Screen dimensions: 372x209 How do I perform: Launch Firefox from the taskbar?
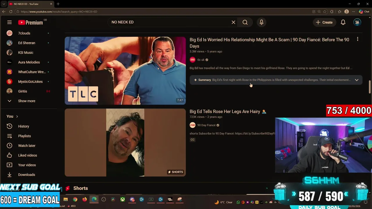click(85, 199)
